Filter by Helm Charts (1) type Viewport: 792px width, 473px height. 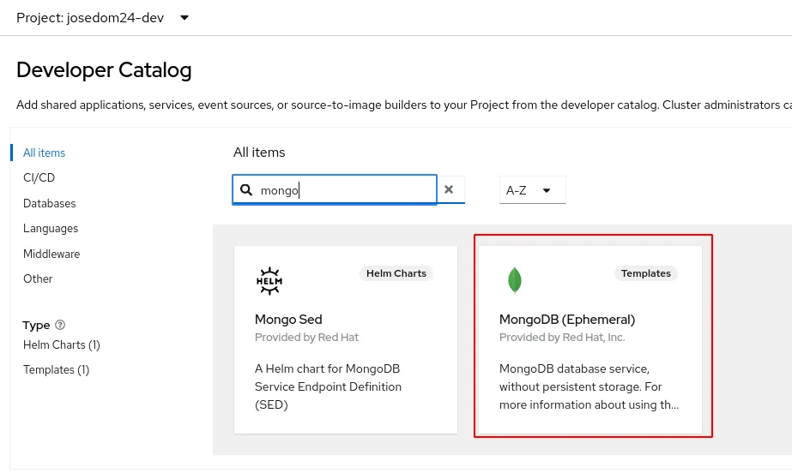click(62, 345)
